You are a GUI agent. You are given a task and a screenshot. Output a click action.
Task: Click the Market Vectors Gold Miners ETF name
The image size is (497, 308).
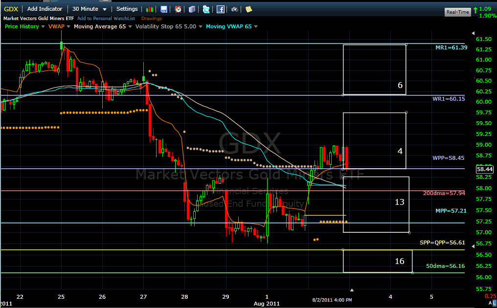coord(39,19)
